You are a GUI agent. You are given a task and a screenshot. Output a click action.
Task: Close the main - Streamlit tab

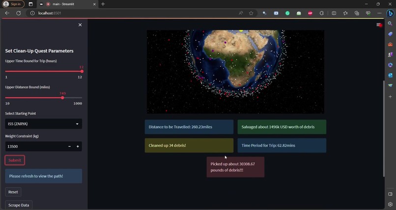[x=94, y=4]
